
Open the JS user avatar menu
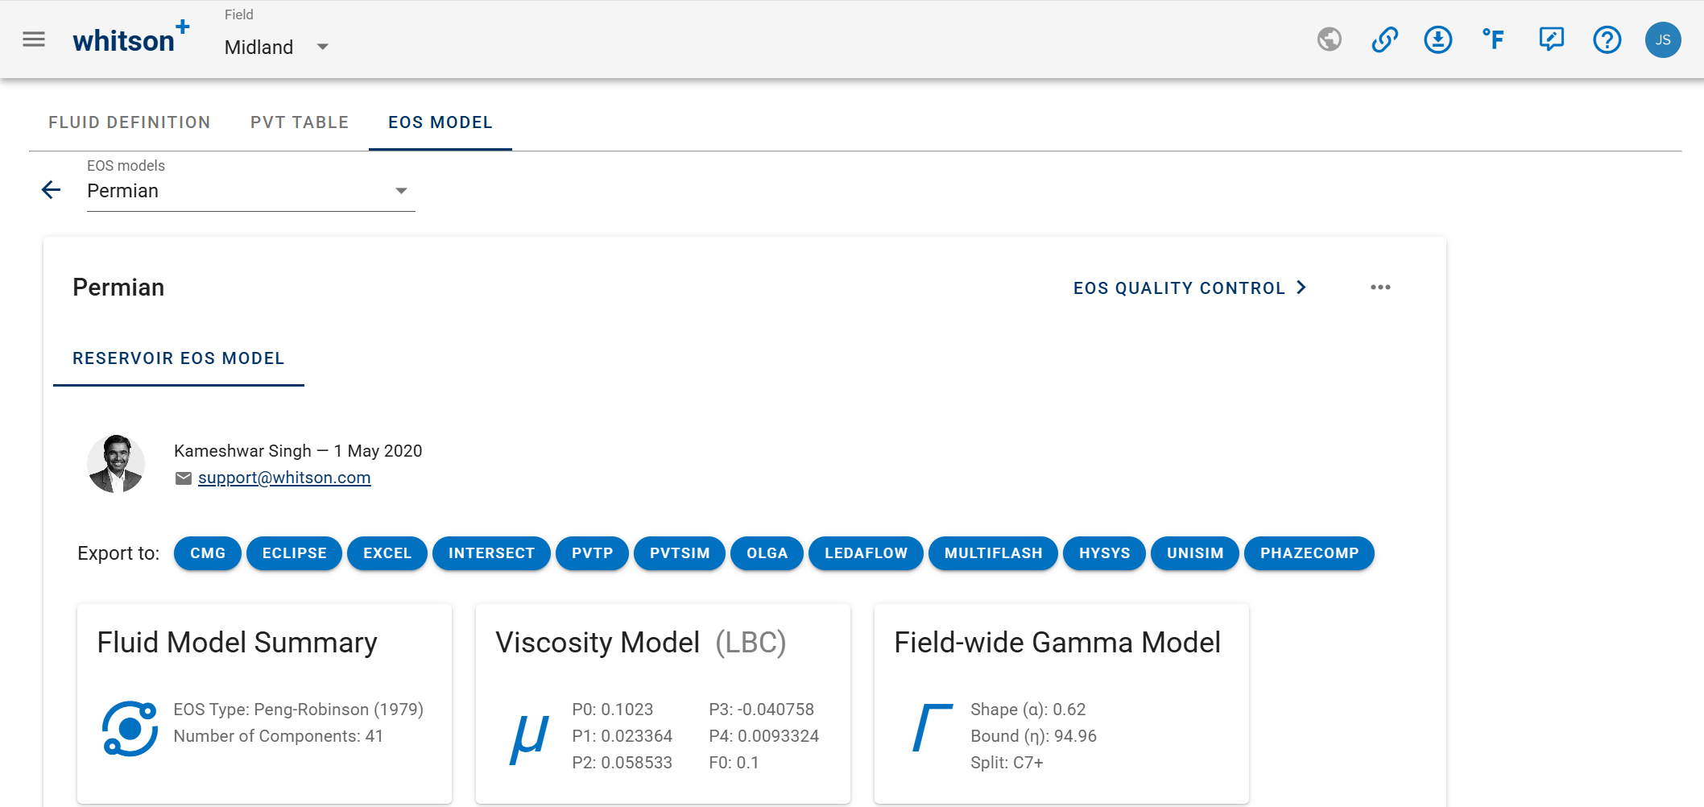point(1663,39)
